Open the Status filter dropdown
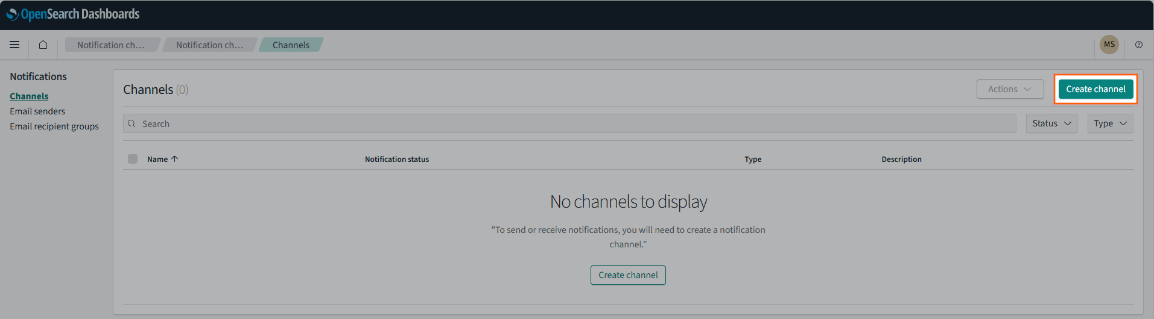Screen dimensions: 1154x319 click(x=1051, y=123)
